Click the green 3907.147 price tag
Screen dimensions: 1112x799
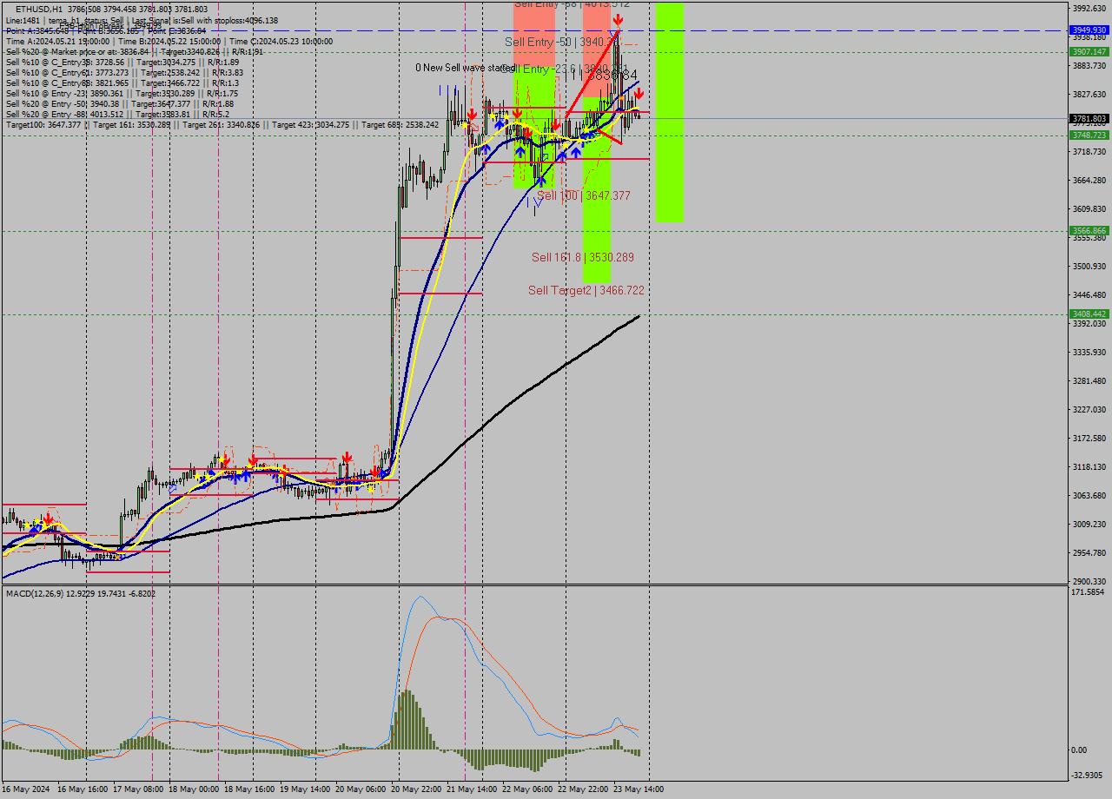tap(1089, 51)
